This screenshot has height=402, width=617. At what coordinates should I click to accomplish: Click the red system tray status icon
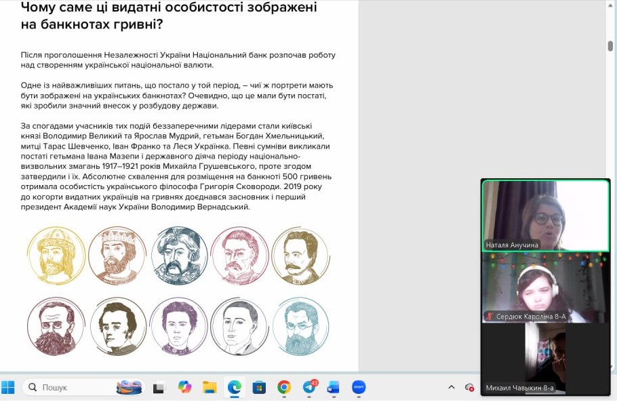[x=469, y=387]
